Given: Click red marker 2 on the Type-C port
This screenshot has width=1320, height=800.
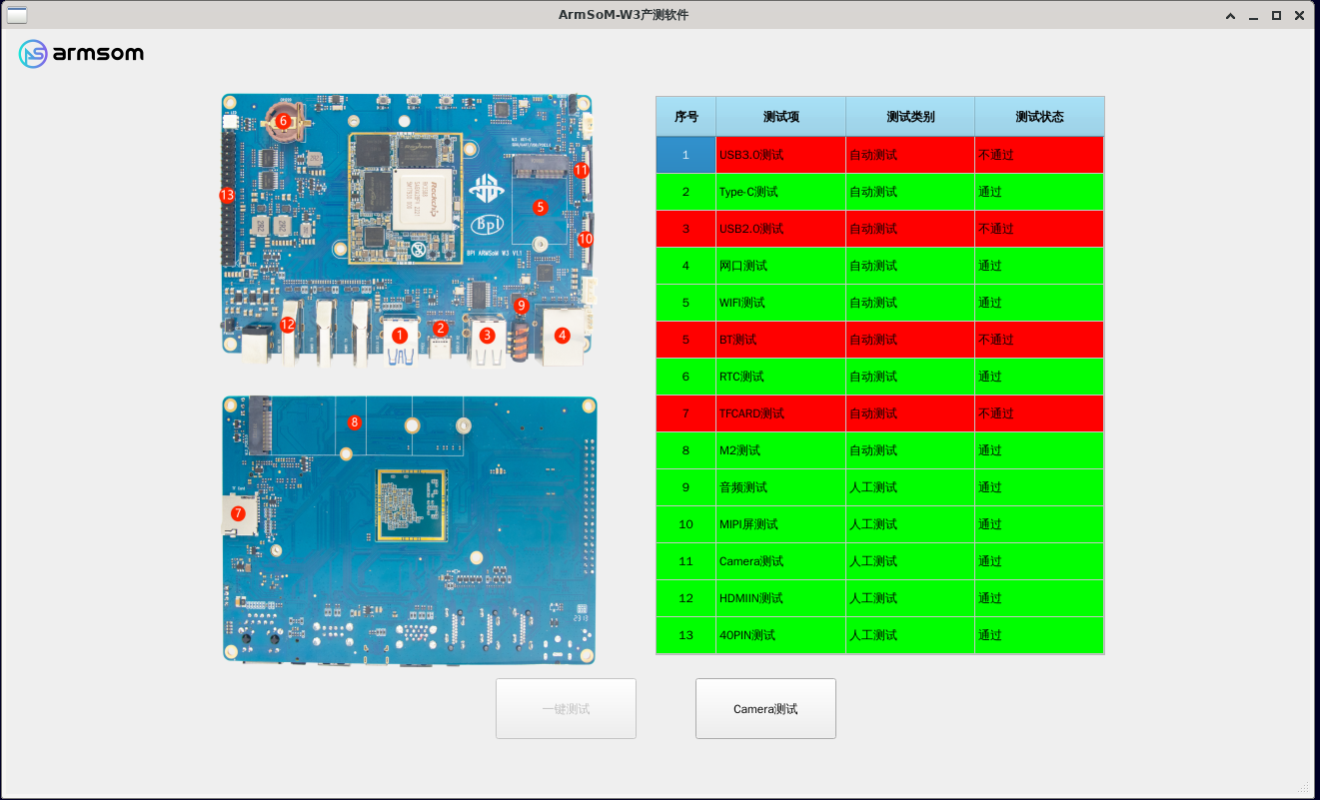Looking at the screenshot, I should click(441, 328).
